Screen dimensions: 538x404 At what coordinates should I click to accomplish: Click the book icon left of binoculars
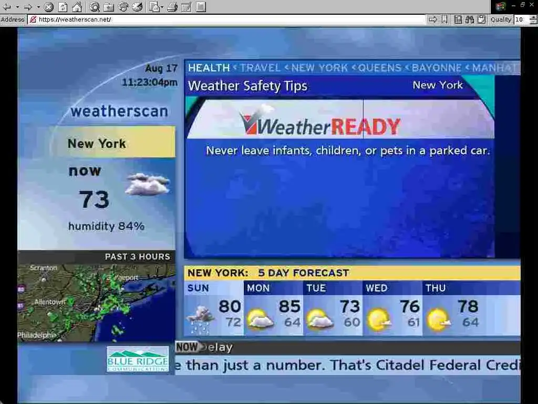(x=458, y=19)
